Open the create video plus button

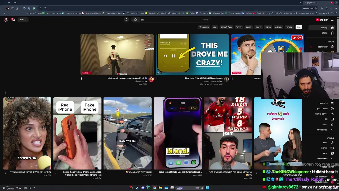click(24, 20)
